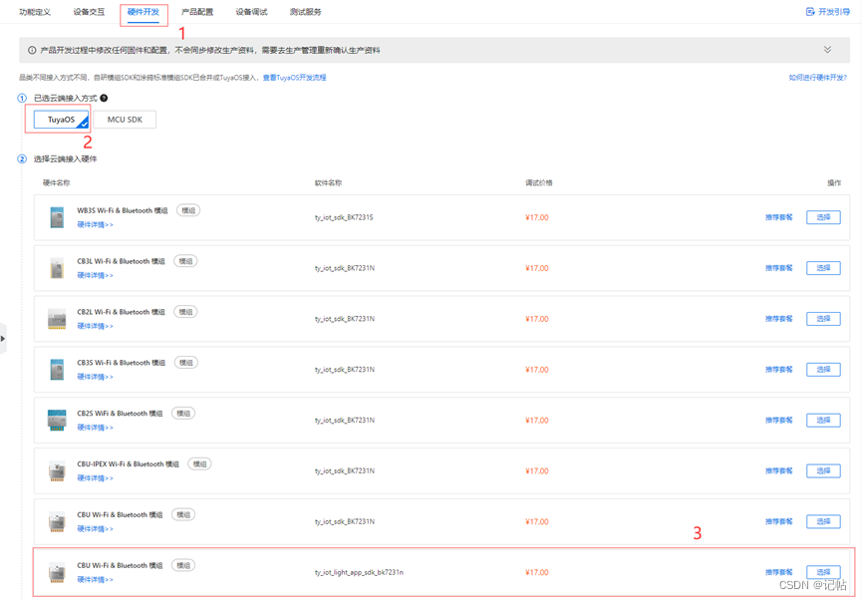Open the 设备调试 tab
Screen dimensions: 862x600
[251, 12]
